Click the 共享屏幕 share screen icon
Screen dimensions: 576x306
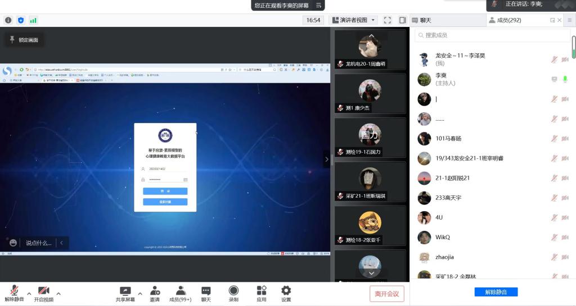click(125, 293)
